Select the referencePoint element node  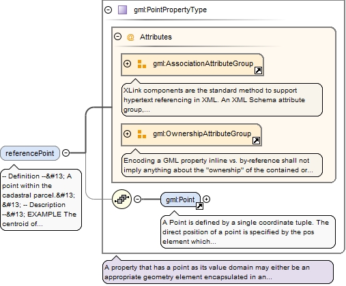click(30, 153)
